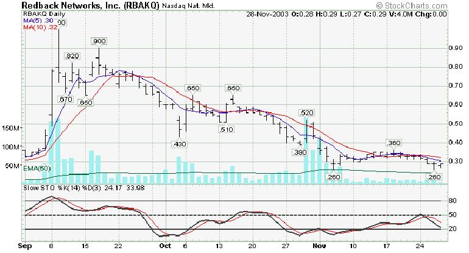Click the 24 date axis label
This screenshot has height=253, width=469.
tap(420, 246)
